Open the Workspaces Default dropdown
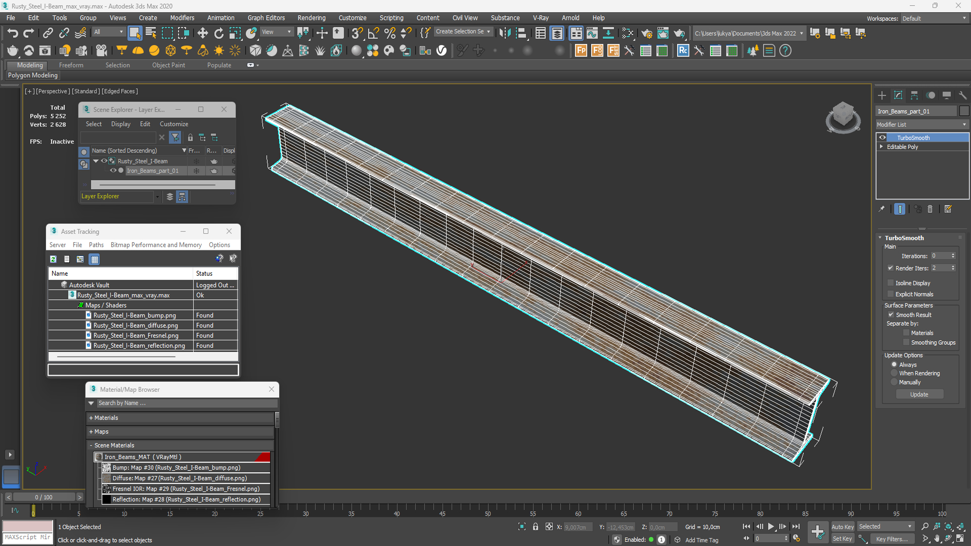This screenshot has height=546, width=971. (x=934, y=18)
